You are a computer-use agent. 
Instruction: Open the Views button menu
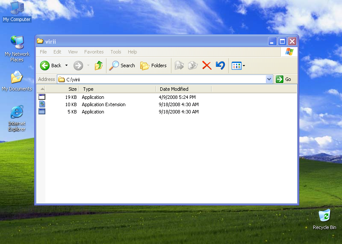pyautogui.click(x=238, y=65)
